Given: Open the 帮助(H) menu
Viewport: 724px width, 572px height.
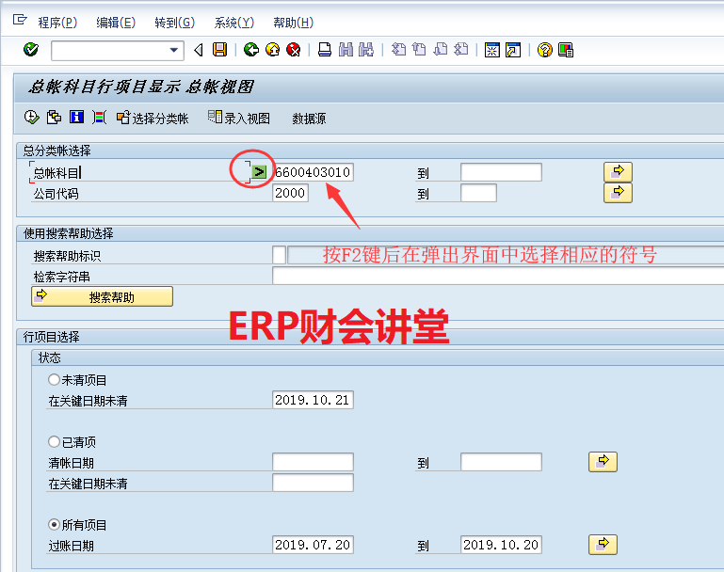Looking at the screenshot, I should (293, 23).
